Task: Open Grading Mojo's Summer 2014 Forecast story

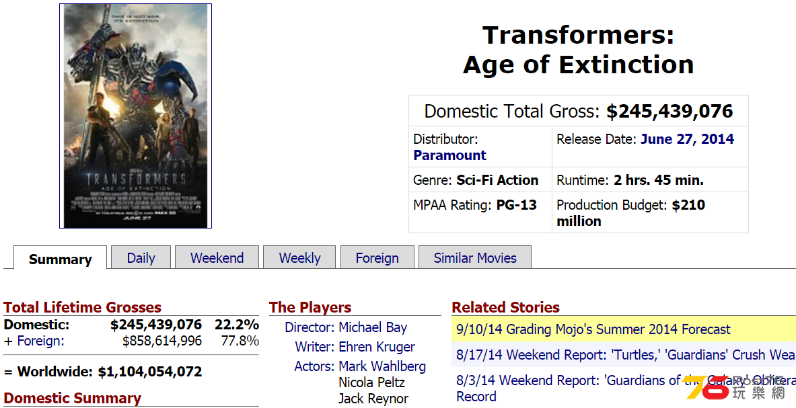Action: click(593, 329)
